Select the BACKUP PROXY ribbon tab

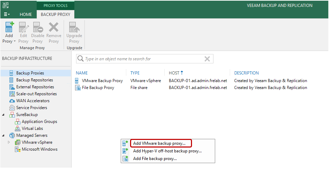click(55, 15)
